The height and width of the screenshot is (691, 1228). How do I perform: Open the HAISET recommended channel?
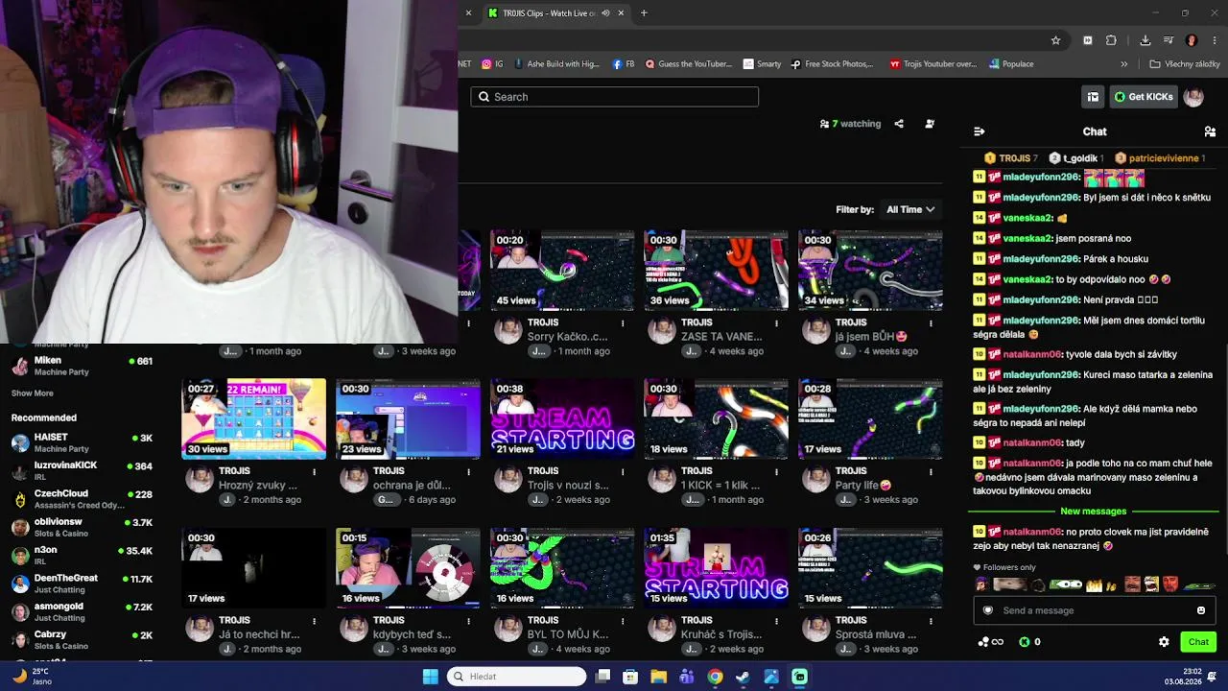click(x=82, y=442)
